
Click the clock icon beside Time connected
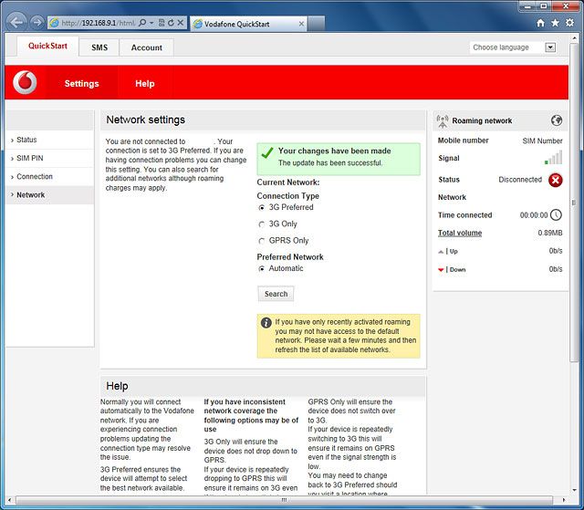[556, 215]
